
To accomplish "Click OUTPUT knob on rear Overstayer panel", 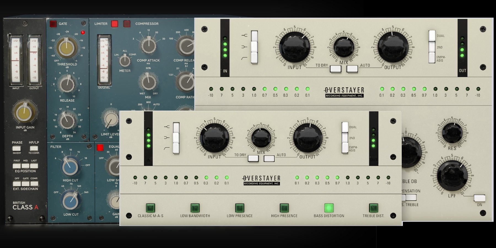I will point(393,47).
